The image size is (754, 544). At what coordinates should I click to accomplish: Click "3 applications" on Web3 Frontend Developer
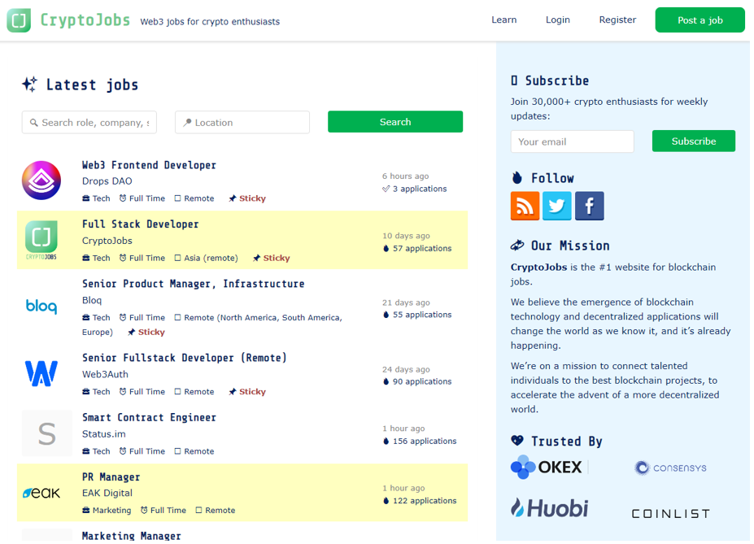tap(415, 189)
